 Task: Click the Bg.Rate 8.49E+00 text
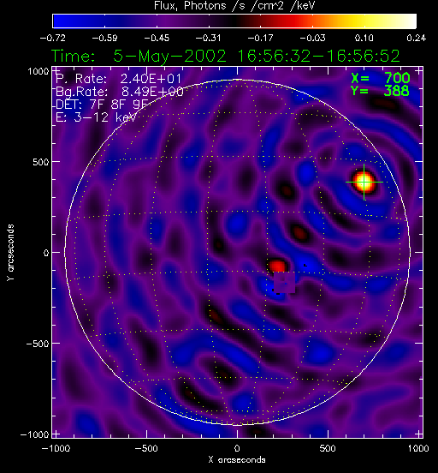(120, 92)
